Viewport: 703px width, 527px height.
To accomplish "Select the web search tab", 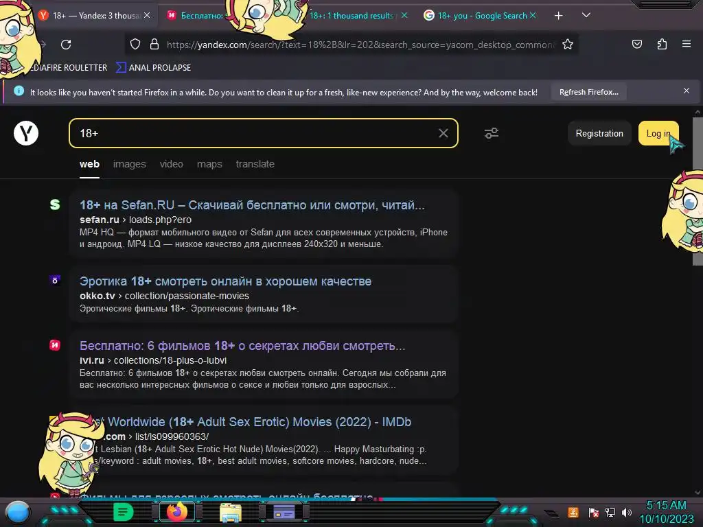I will tap(90, 164).
